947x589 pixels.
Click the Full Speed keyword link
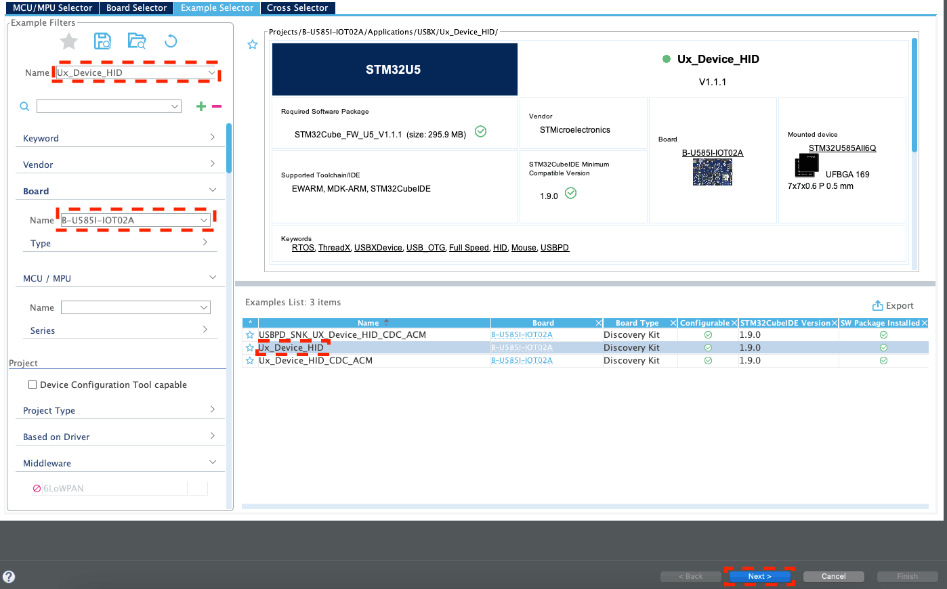[x=469, y=248]
